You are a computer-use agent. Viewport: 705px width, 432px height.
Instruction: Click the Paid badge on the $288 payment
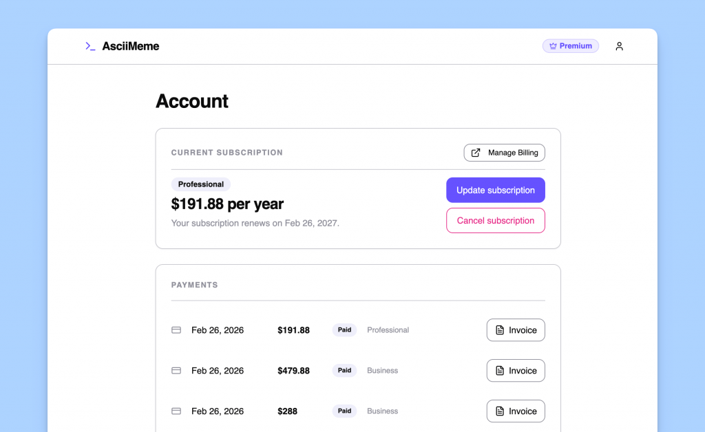coord(344,411)
